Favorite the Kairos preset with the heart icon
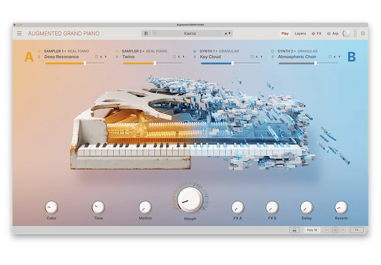Viewport: 381px width, 265px height. pos(155,33)
